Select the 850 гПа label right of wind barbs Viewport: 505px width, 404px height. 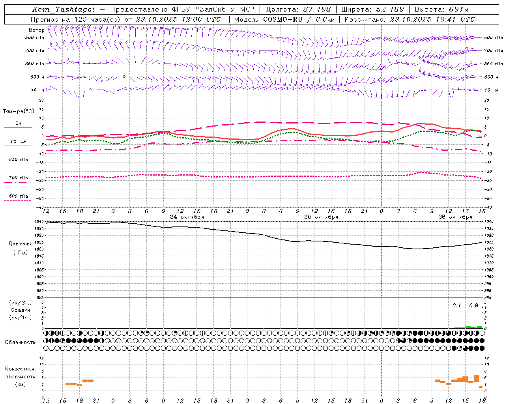click(x=494, y=64)
